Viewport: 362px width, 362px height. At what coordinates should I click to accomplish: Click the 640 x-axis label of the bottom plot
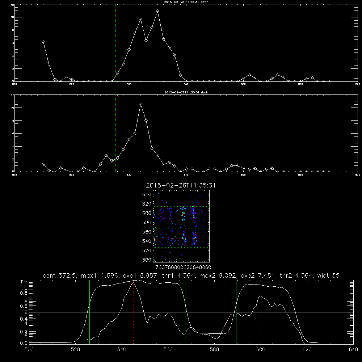click(353, 350)
